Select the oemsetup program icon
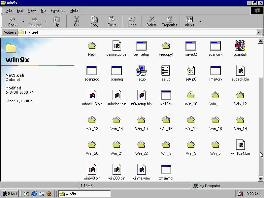This screenshot has height=198, width=264. (x=141, y=46)
